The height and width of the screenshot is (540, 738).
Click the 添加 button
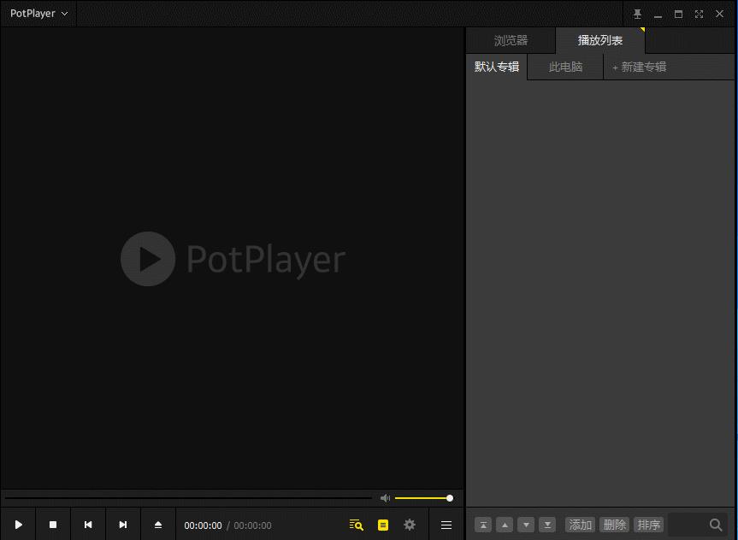580,525
